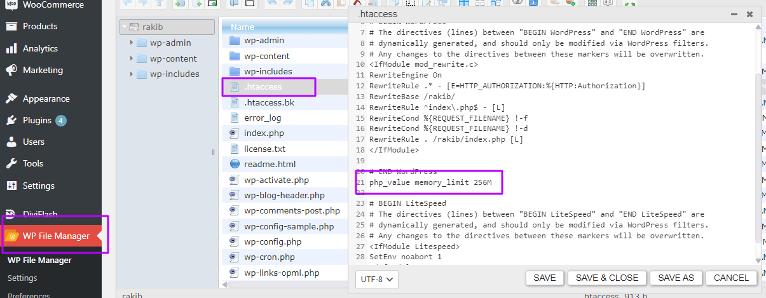Expand the wp-includes tree node arrow
Image resolution: width=766 pixels, height=298 pixels.
click(x=132, y=74)
